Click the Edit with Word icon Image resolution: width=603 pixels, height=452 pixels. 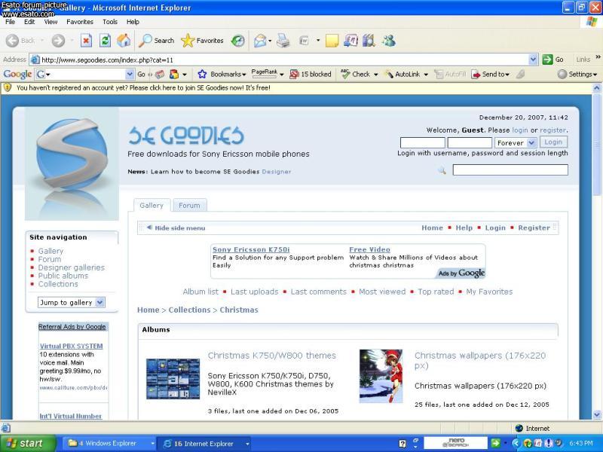pos(305,41)
